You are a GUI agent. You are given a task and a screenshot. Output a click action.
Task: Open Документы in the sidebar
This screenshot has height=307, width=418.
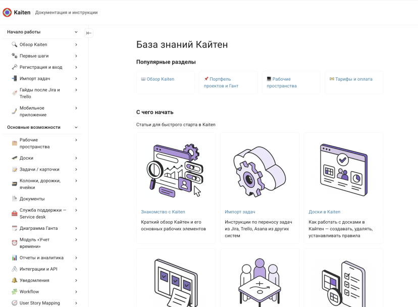point(32,199)
